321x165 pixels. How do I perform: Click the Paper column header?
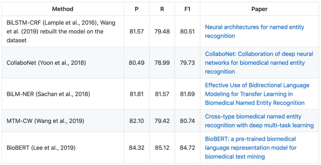point(259,9)
